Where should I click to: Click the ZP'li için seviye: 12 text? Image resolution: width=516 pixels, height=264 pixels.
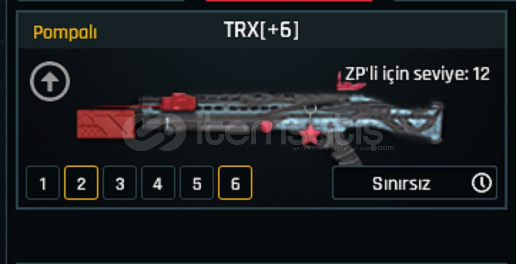417,74
